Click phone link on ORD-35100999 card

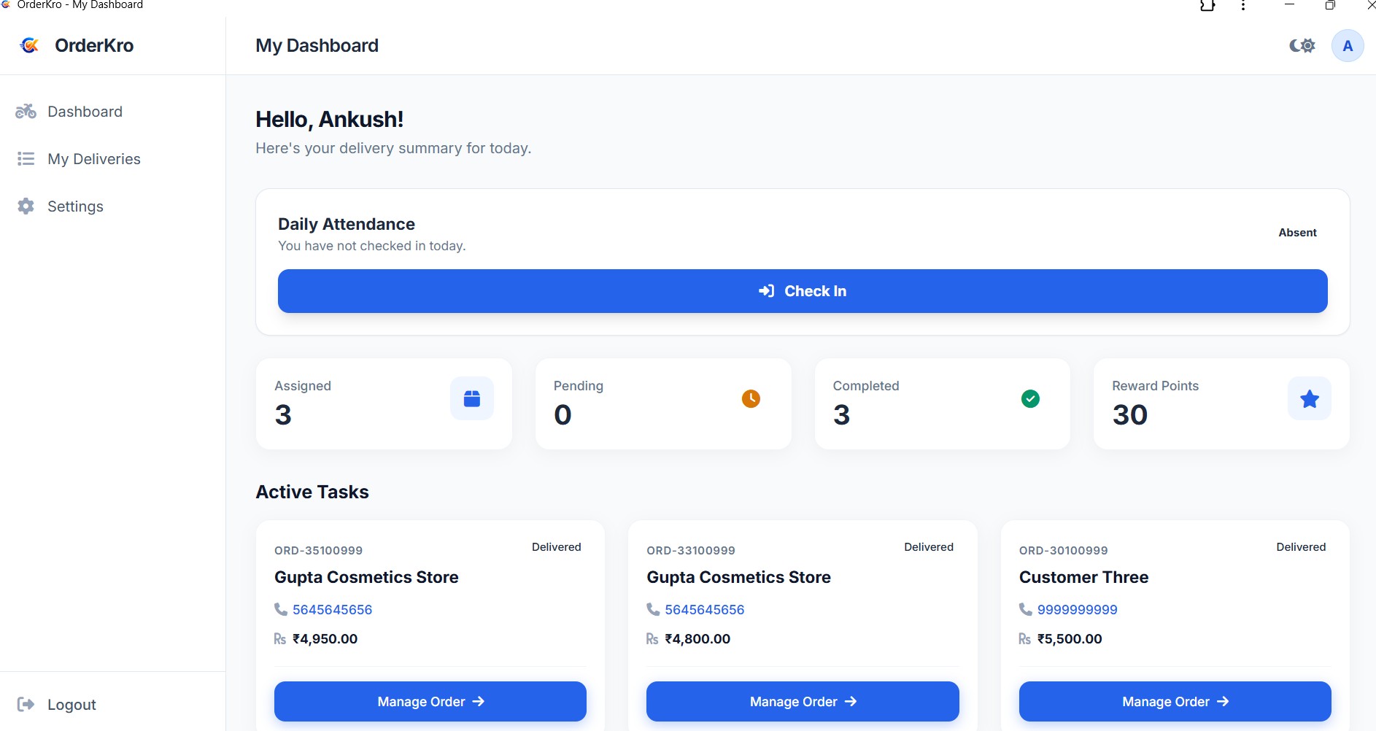coord(332,609)
